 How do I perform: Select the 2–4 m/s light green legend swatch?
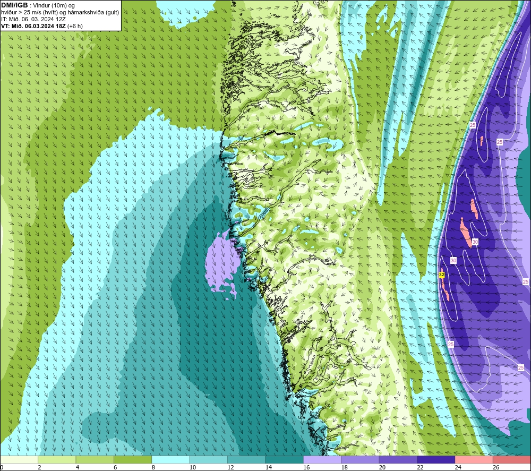pos(57,459)
